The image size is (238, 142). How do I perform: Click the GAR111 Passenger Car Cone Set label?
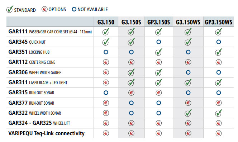[50, 32]
